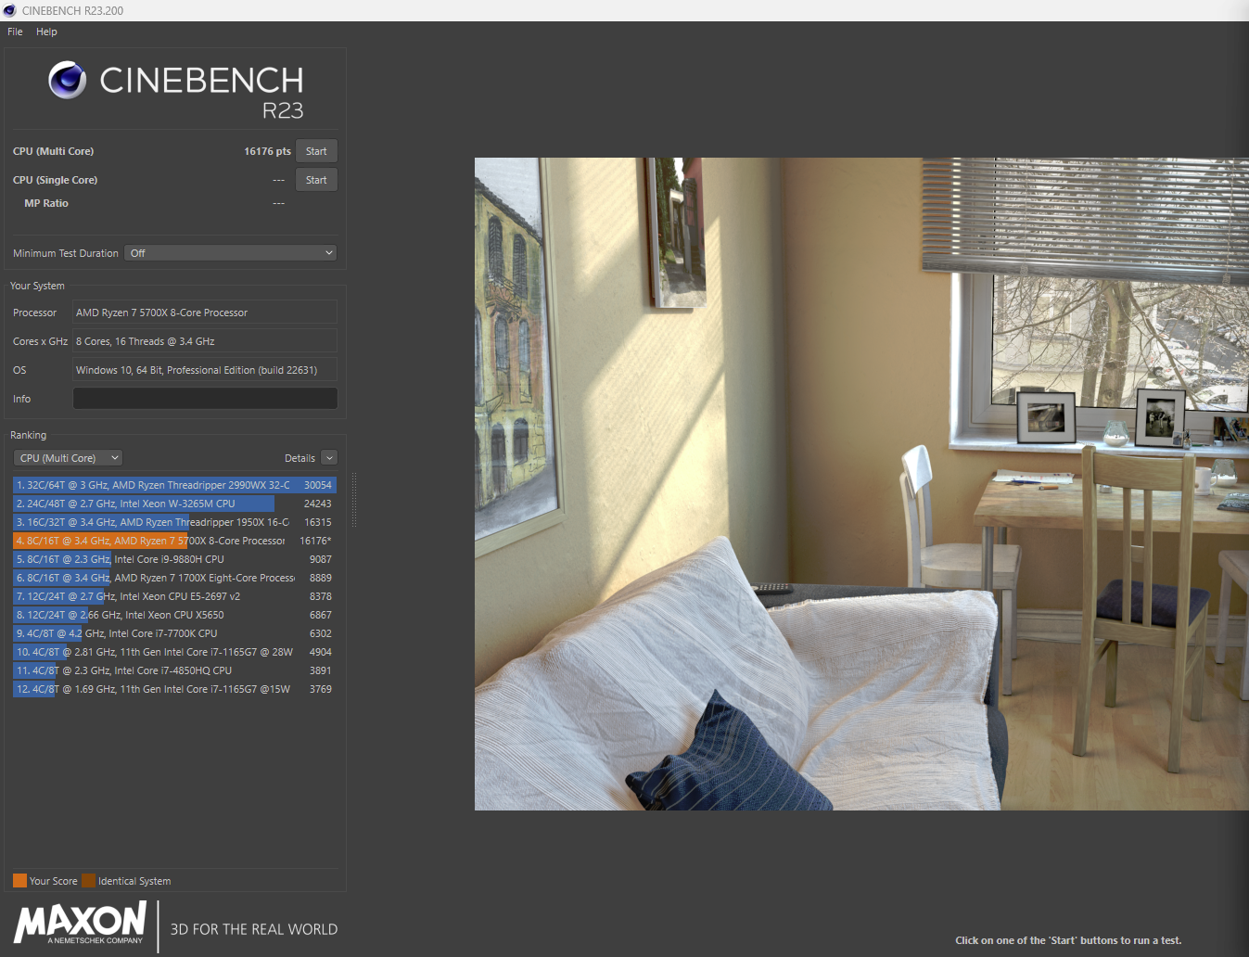Click the Processor field AMD Ryzen 7 5700X
This screenshot has width=1249, height=957.
click(x=205, y=313)
